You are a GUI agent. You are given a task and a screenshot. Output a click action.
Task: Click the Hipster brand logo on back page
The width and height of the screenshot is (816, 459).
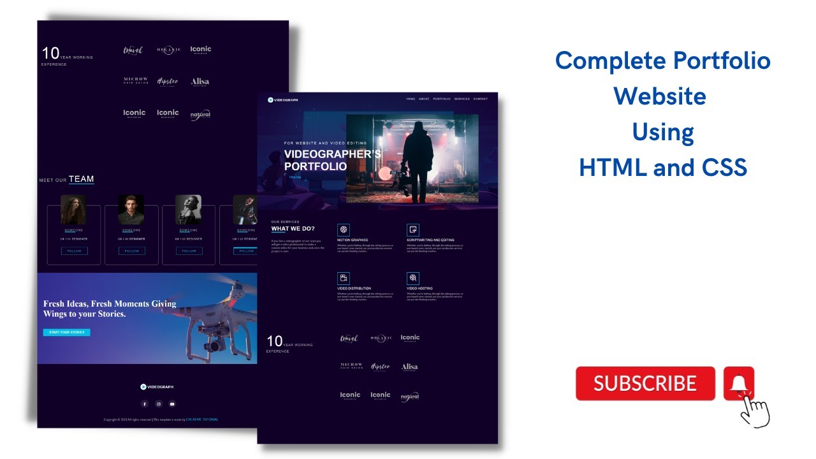tap(168, 82)
